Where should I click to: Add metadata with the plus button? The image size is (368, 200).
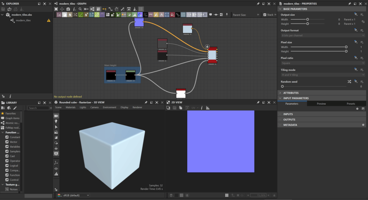363,125
